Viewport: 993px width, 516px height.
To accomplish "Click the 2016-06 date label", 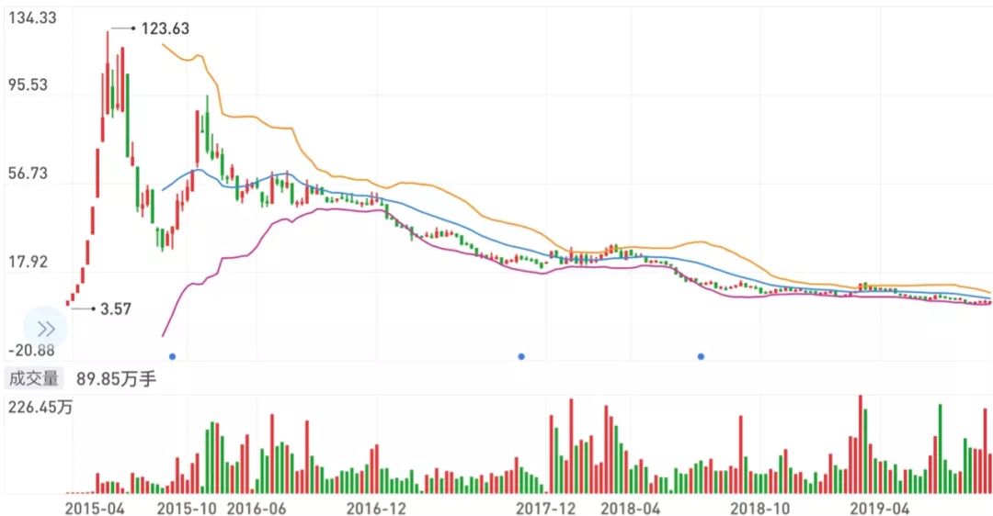I will coord(257,509).
